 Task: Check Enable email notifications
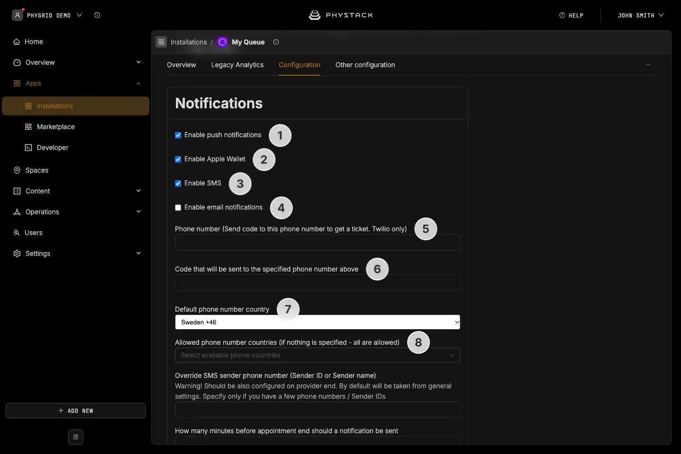(178, 208)
